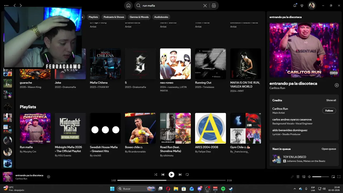Viewport: 343px width, 193px height.
Task: Go to Spotify Home with the house icon
Action: 128,6
